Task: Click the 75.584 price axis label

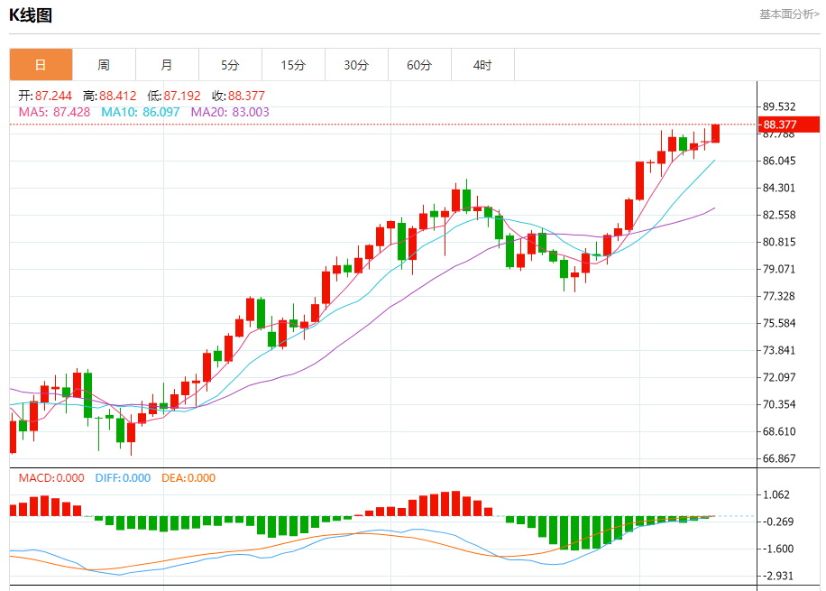Action: tap(779, 323)
